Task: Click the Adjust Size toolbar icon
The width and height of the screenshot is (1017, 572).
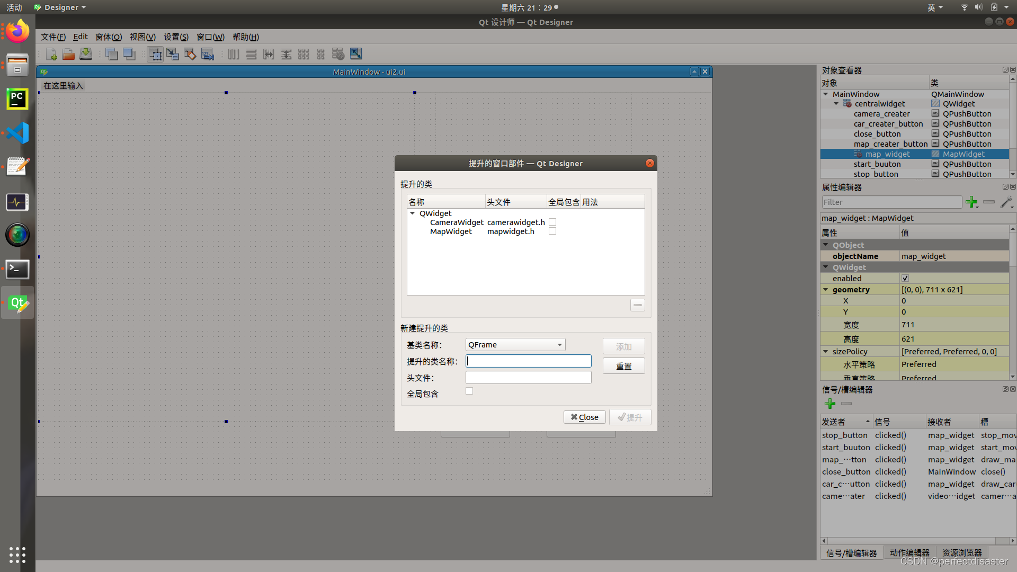Action: pos(355,54)
